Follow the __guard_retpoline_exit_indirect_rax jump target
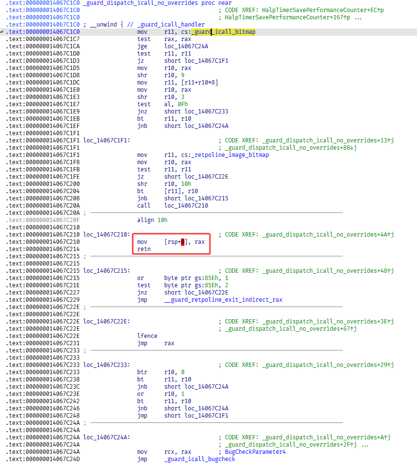Screen dimensions: 417x463 223,300
